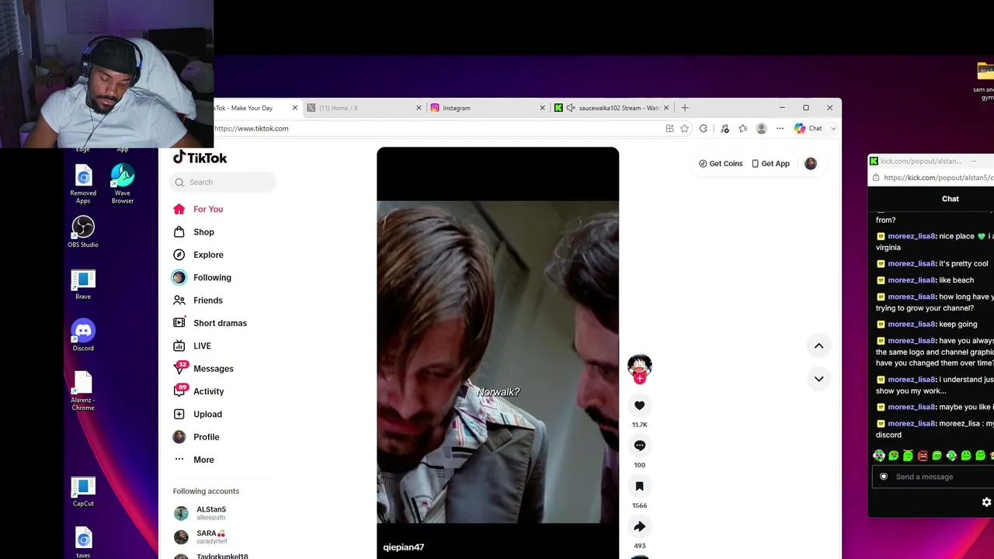Viewport: 994px width, 559px height.
Task: Open Brave desktop shortcut
Action: coord(83,284)
